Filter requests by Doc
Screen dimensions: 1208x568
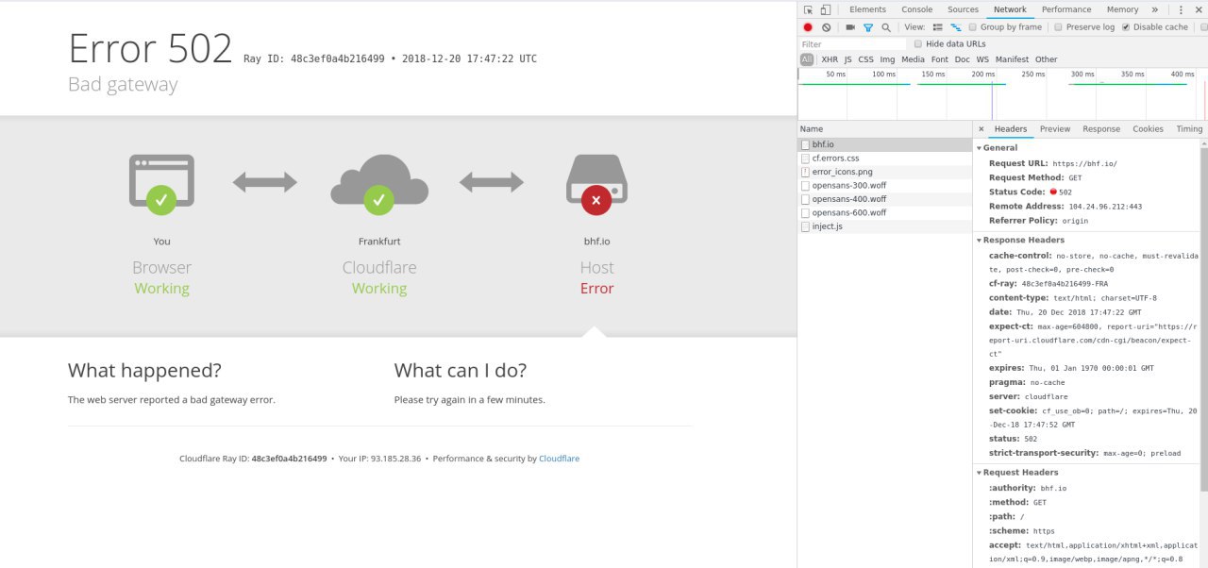click(963, 59)
